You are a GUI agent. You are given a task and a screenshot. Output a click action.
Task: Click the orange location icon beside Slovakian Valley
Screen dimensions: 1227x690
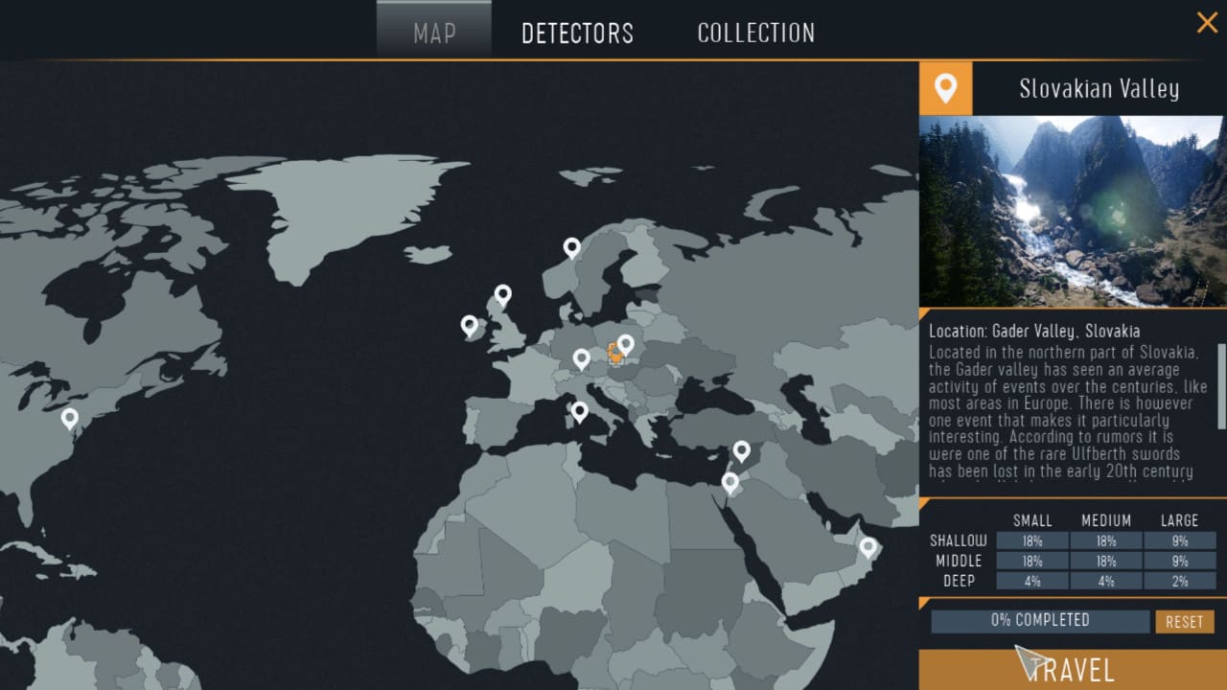coord(945,89)
